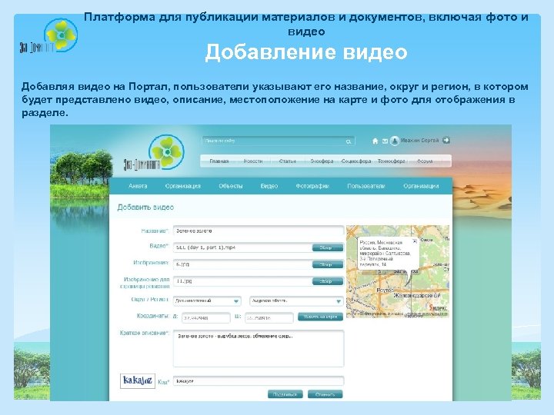
Task: Switch to the Фотографии tab
Action: pyautogui.click(x=312, y=186)
